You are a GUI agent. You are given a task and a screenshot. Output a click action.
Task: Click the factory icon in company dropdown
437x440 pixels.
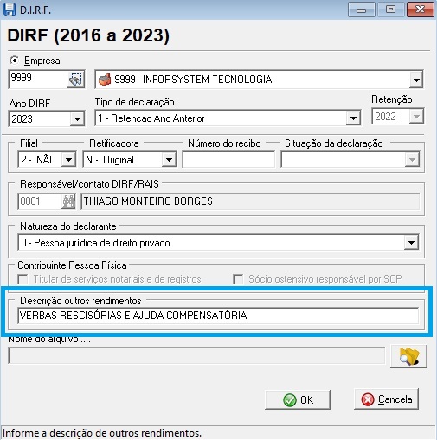click(105, 80)
